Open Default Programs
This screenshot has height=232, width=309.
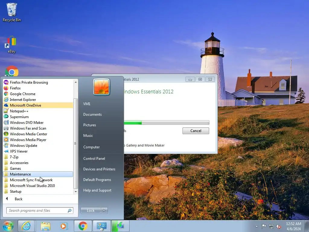[x=97, y=180]
